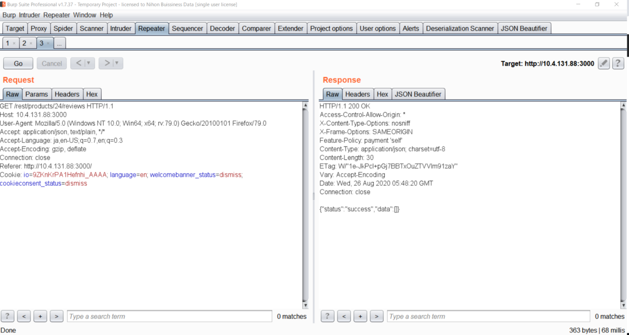The image size is (629, 335).
Task: Open the Project options tab
Action: [x=331, y=28]
